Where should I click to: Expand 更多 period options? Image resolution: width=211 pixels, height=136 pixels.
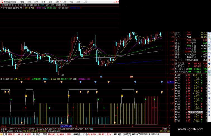(64, 5)
